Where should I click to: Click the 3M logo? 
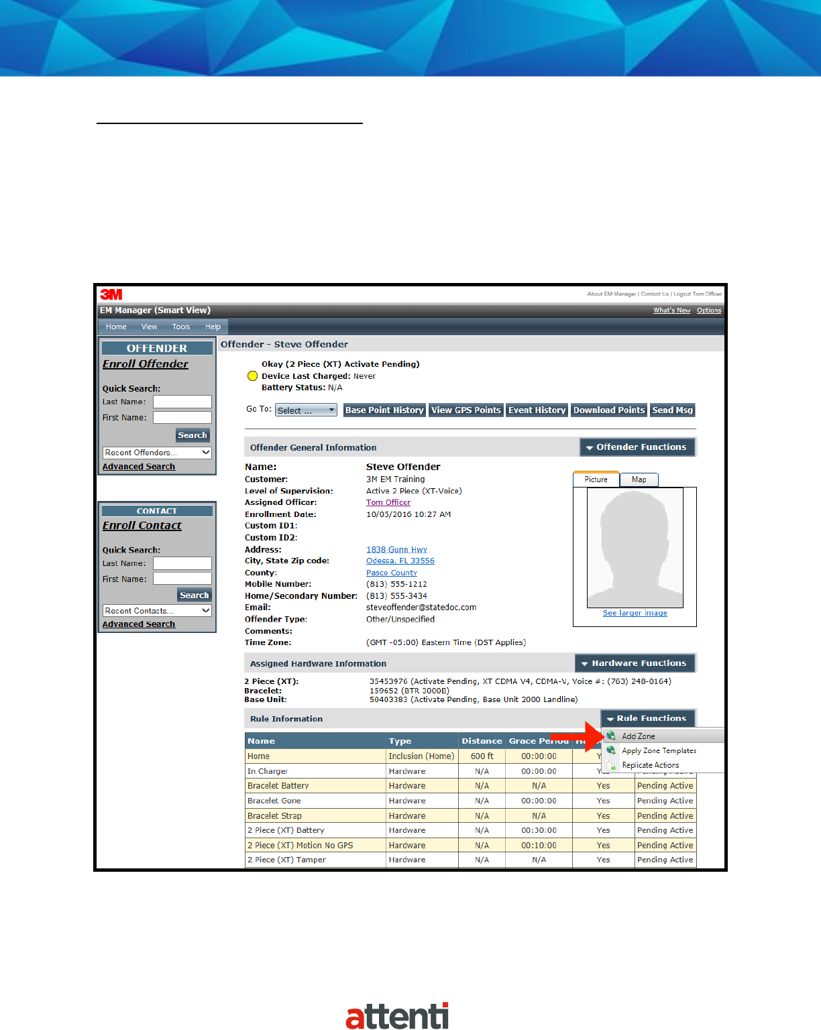(x=111, y=294)
